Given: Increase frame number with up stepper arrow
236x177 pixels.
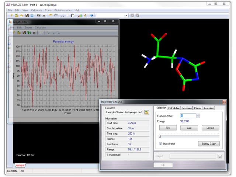Looking at the screenshot, I should (198, 115).
